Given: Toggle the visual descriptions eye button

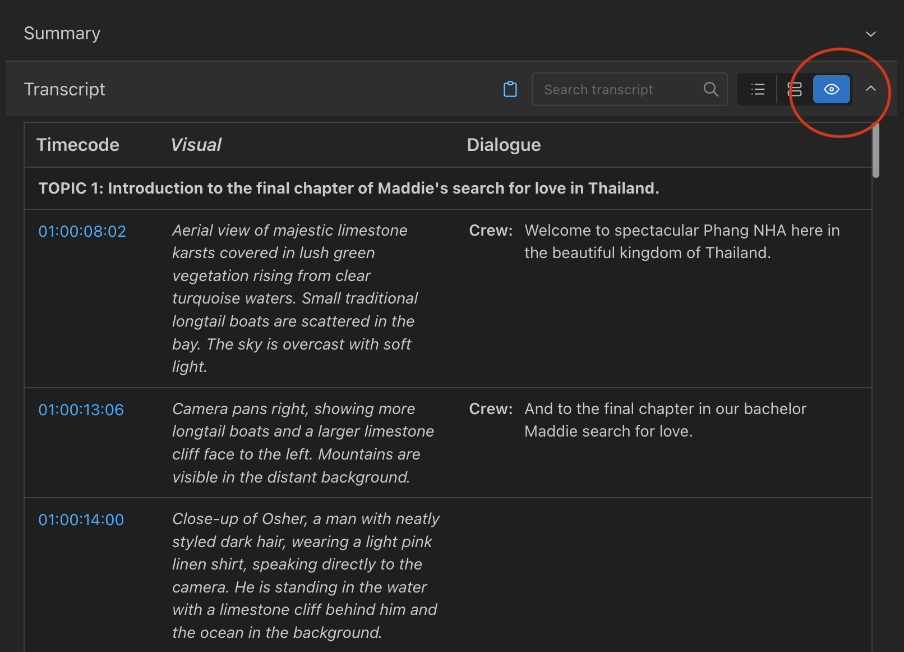Looking at the screenshot, I should click(x=831, y=89).
